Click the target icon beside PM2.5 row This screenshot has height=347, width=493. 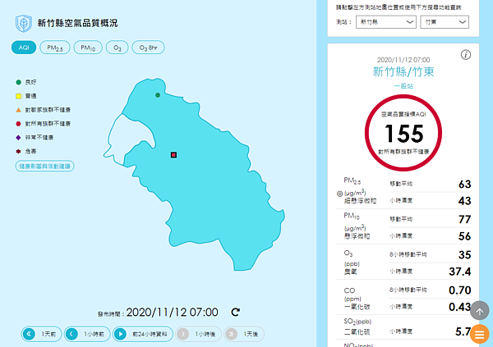(339, 194)
